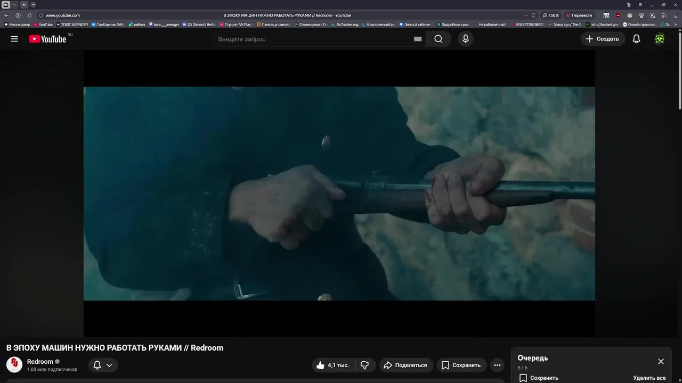Image resolution: width=682 pixels, height=383 pixels.
Task: Open the 'http://hackertype' bookmark
Action: pos(602,24)
